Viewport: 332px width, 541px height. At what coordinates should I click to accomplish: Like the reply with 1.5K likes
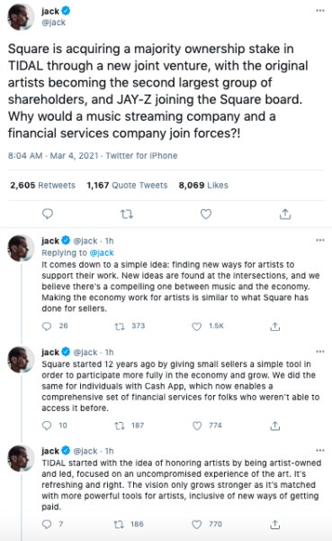[x=197, y=326]
